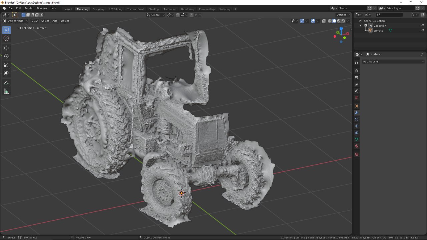Open the Render menu
The image size is (427, 240).
pyautogui.click(x=29, y=8)
